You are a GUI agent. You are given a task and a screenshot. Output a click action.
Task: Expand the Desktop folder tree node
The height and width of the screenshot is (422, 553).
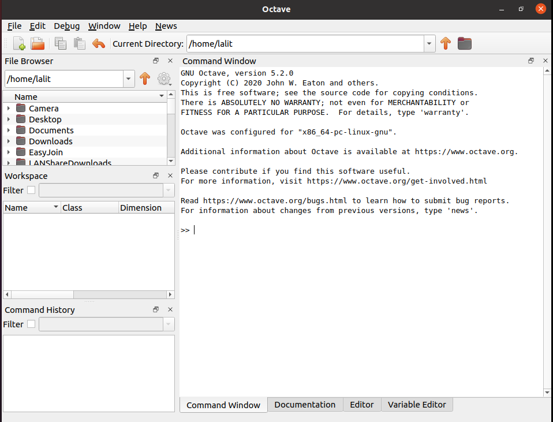9,119
